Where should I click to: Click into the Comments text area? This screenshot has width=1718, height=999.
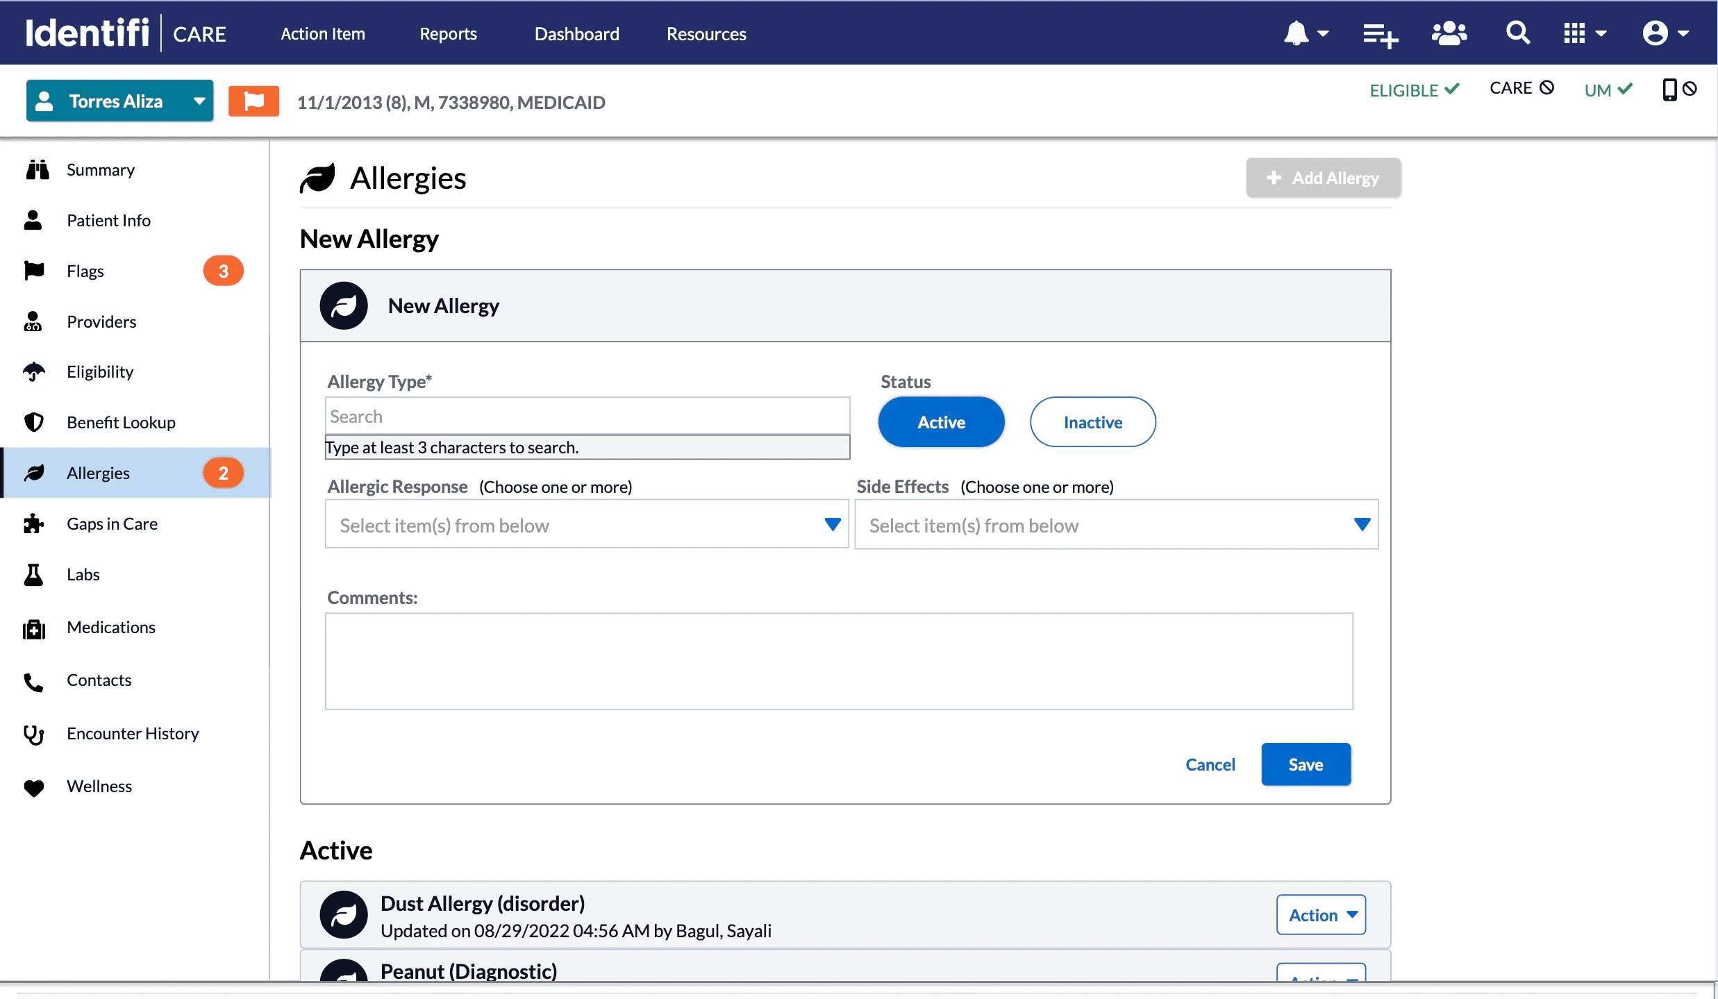[x=838, y=661]
